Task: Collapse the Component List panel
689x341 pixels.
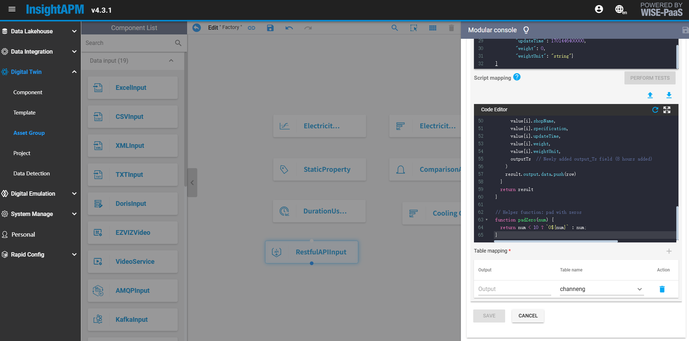Action: (192, 183)
